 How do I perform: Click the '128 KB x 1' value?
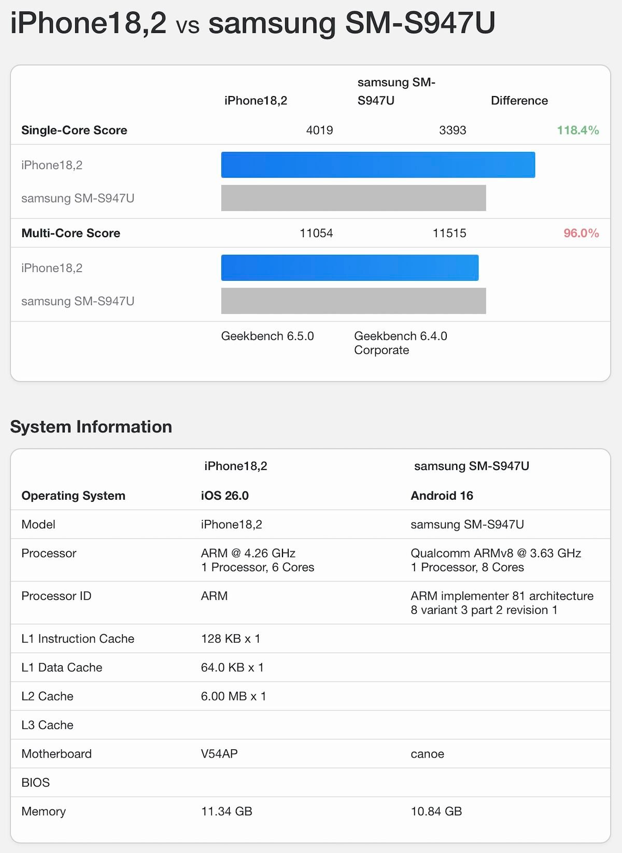coord(231,639)
